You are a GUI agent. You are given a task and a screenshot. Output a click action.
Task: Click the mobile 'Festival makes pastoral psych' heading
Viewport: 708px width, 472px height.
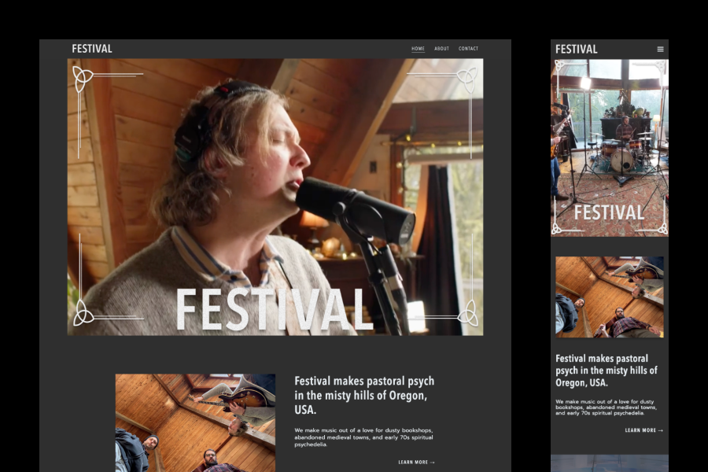[606, 371]
